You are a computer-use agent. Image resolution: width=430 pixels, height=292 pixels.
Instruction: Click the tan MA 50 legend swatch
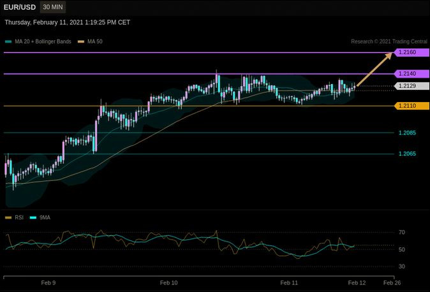(x=81, y=41)
